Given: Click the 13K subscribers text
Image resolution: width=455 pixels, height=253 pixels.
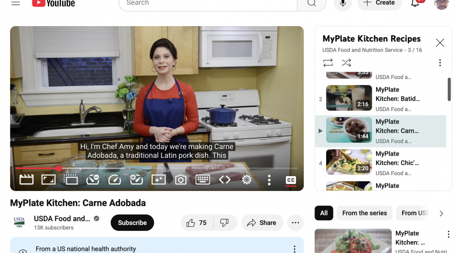Looking at the screenshot, I should point(54,228).
